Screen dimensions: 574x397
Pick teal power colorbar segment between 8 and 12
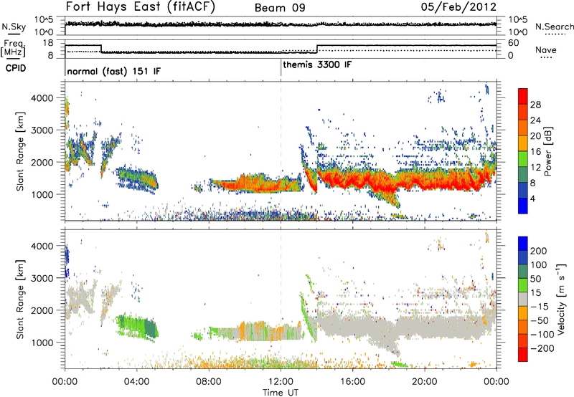pyautogui.click(x=523, y=174)
